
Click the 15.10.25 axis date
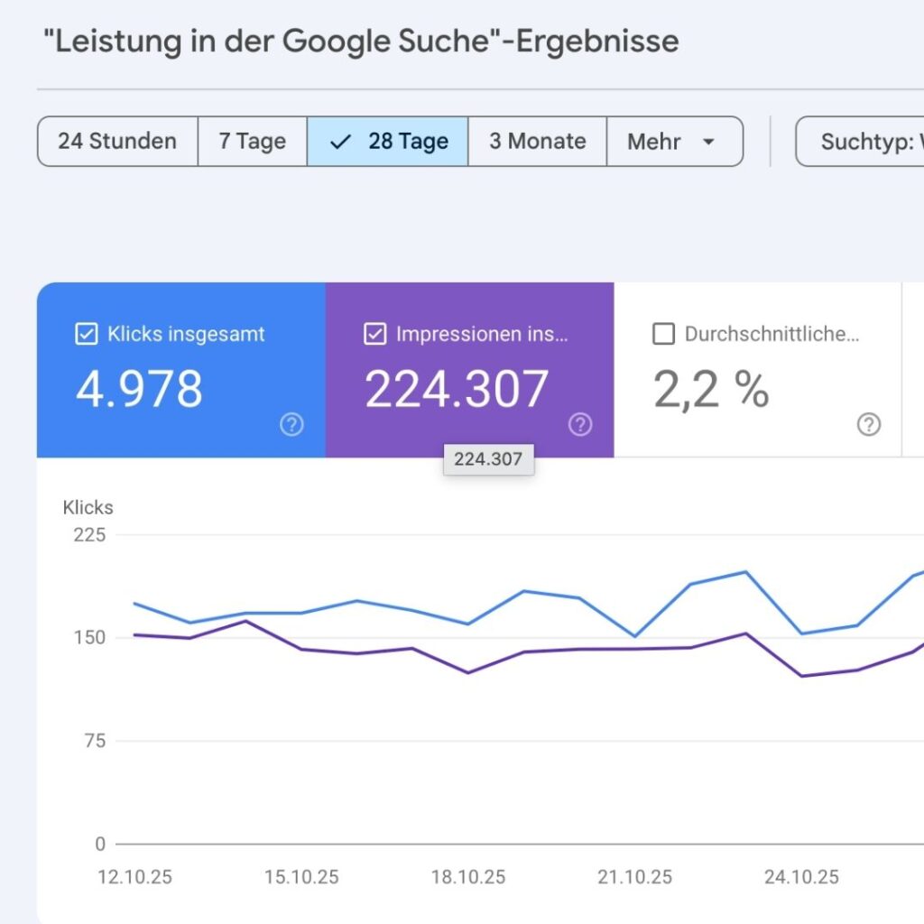point(301,877)
